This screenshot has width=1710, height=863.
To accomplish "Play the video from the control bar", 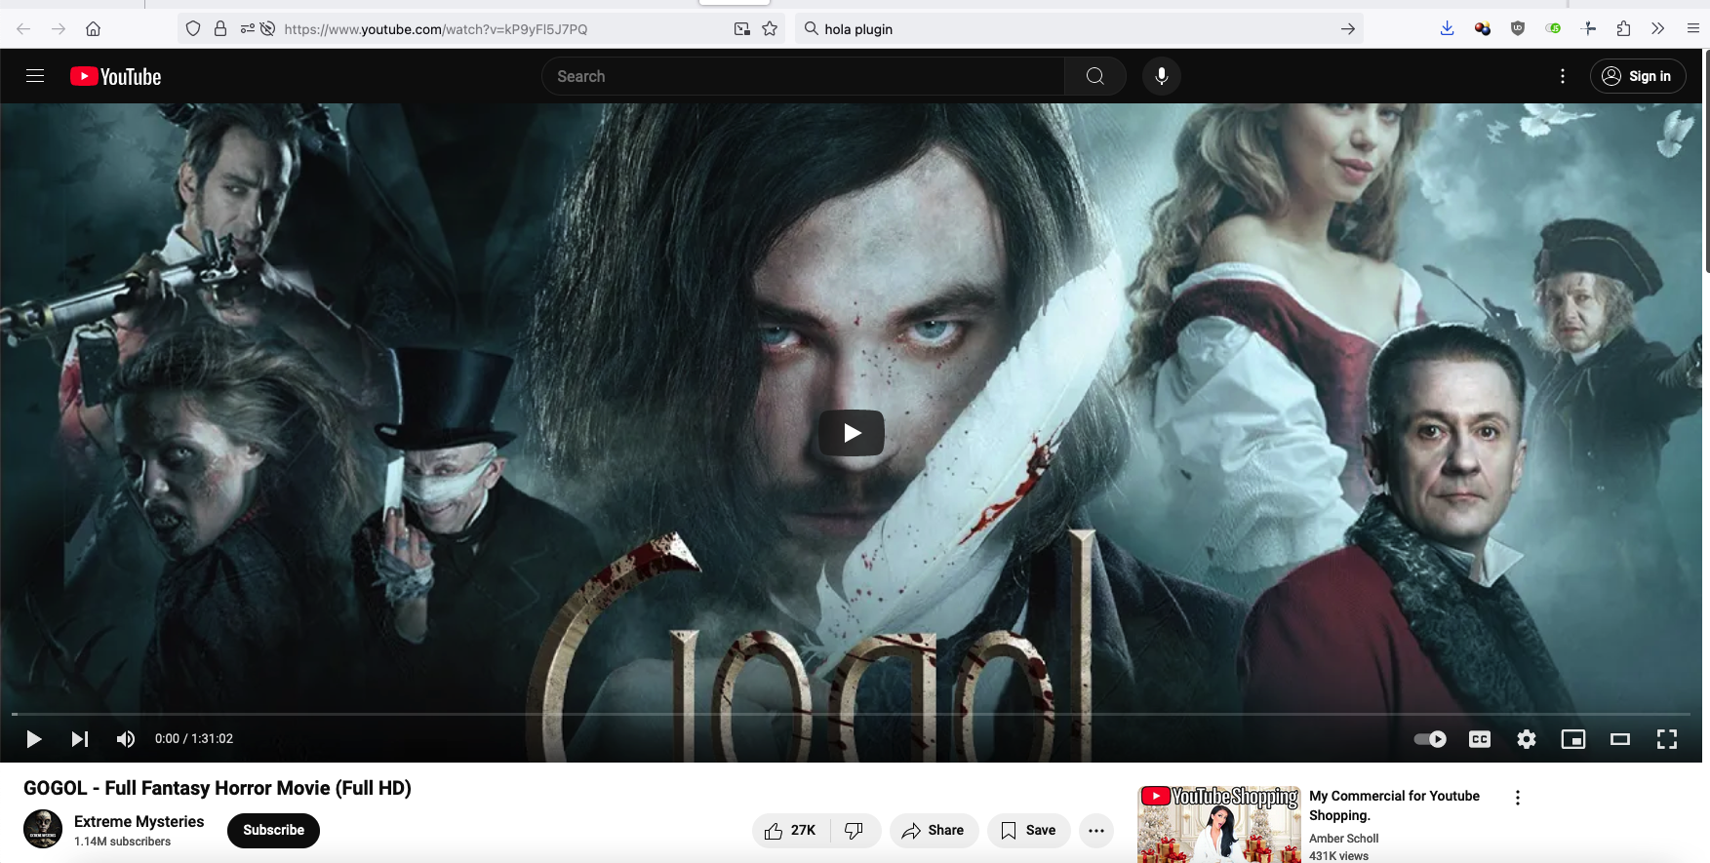I will tap(33, 739).
